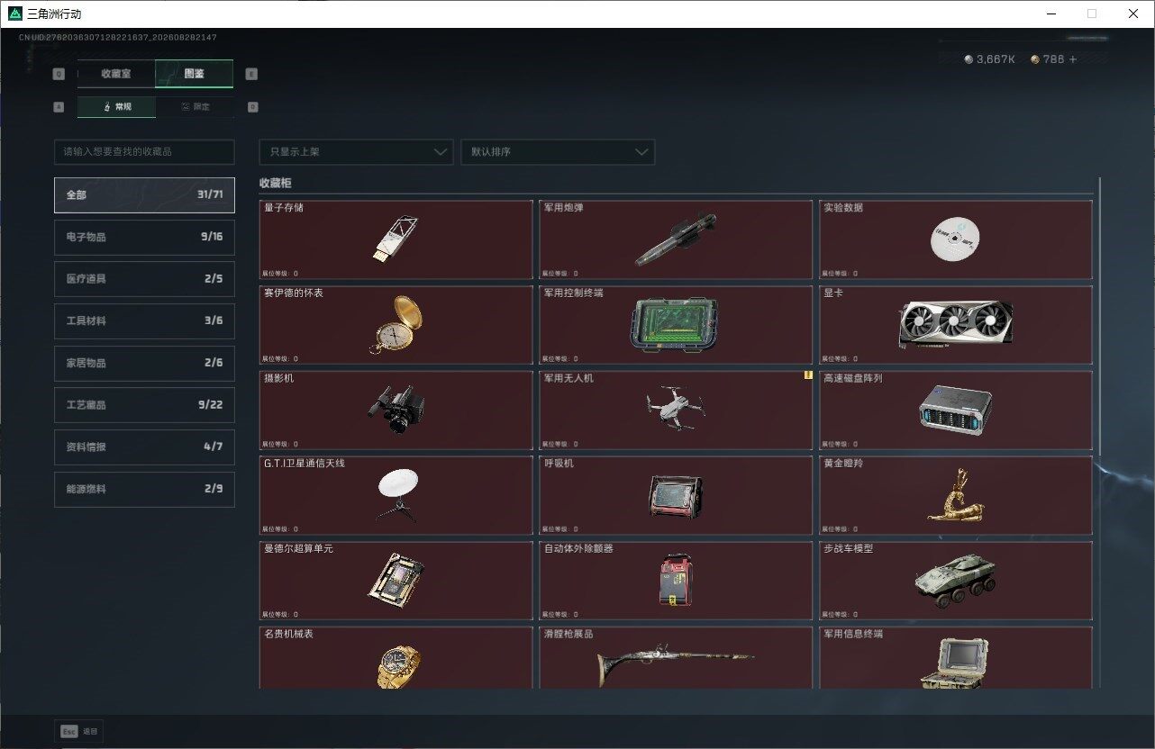This screenshot has height=749, width=1155.
Task: Open the 滑膛枪展品 musket item
Action: 676,657
